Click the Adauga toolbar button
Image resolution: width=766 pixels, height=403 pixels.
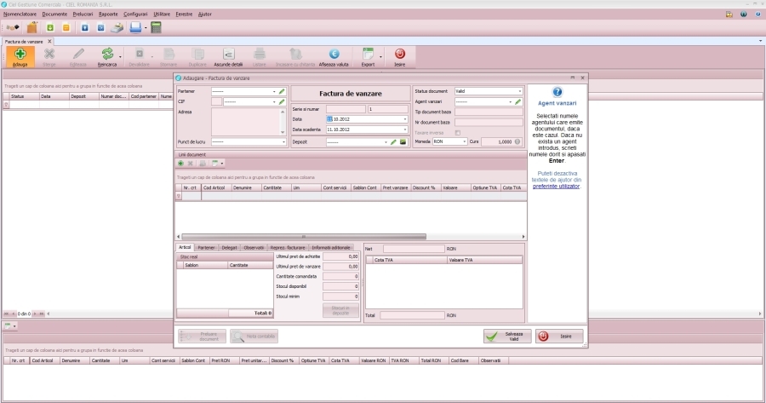(x=20, y=56)
